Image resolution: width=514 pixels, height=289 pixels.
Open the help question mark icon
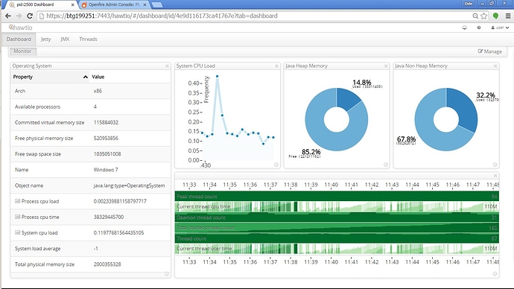(479, 28)
